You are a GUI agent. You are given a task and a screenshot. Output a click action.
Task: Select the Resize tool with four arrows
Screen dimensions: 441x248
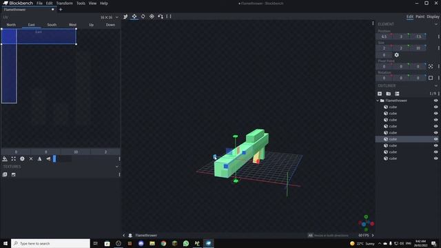(134, 17)
